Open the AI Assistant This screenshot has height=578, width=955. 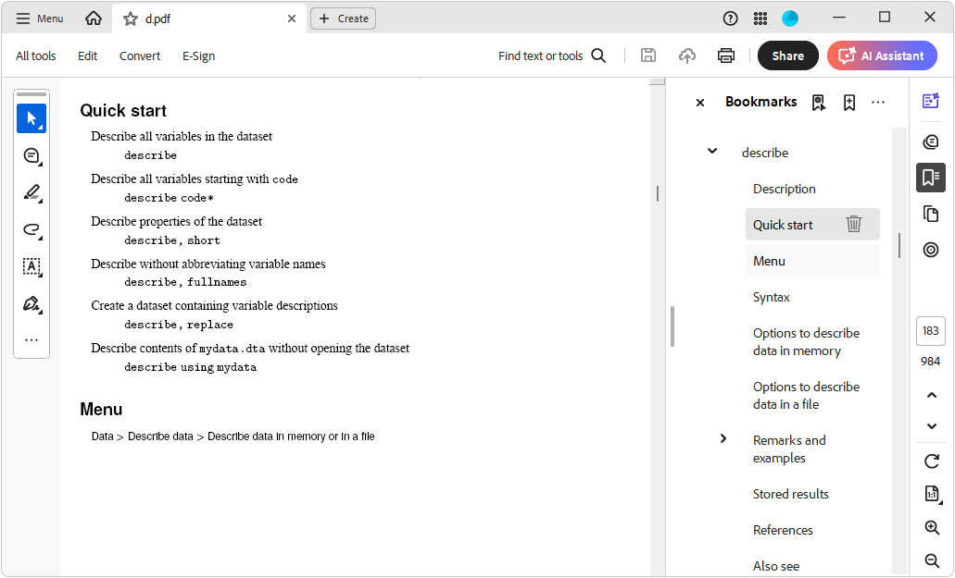pyautogui.click(x=882, y=55)
